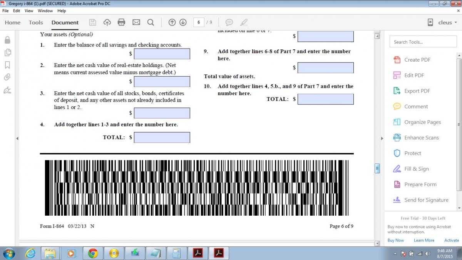Open the Bookmarks panel icon

tap(7, 65)
